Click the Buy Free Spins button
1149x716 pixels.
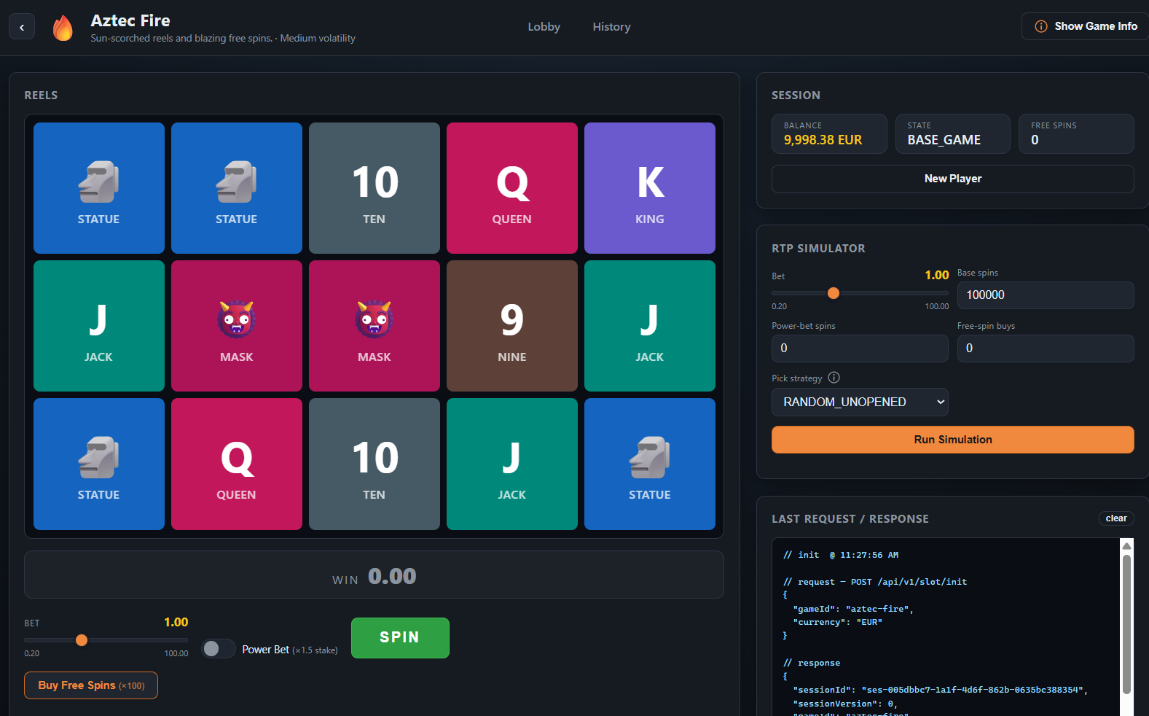[x=91, y=685]
